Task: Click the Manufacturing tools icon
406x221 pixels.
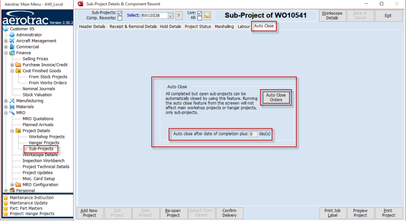Action: 12,101
